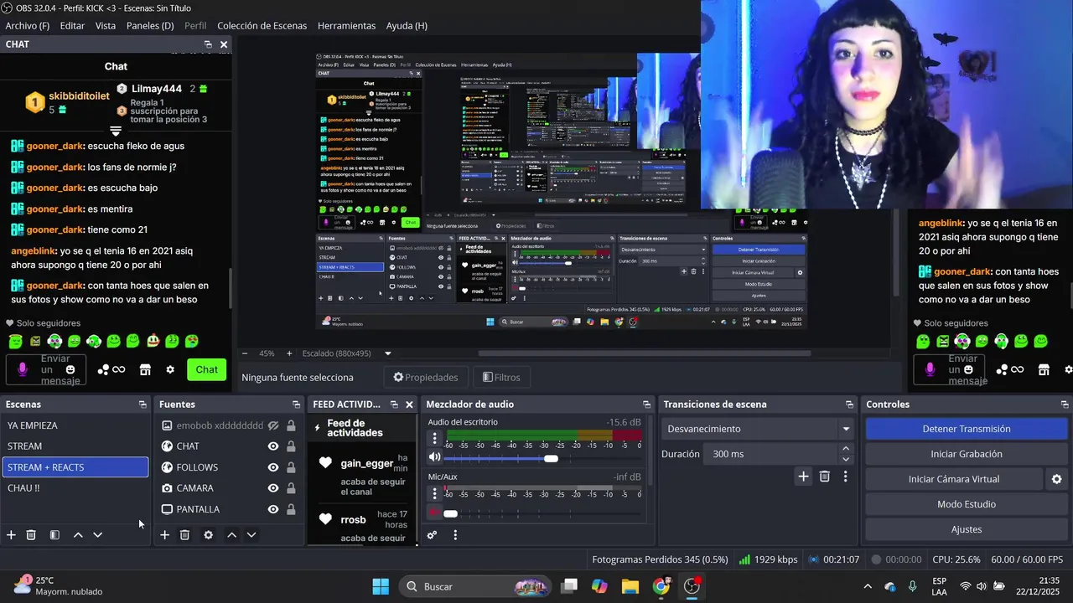Add a new source in Fuentes
1073x603 pixels.
165,534
